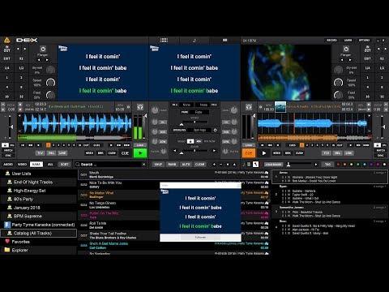Open Favorites heart icon in sidebar
The width and height of the screenshot is (389, 292).
pos(7,242)
